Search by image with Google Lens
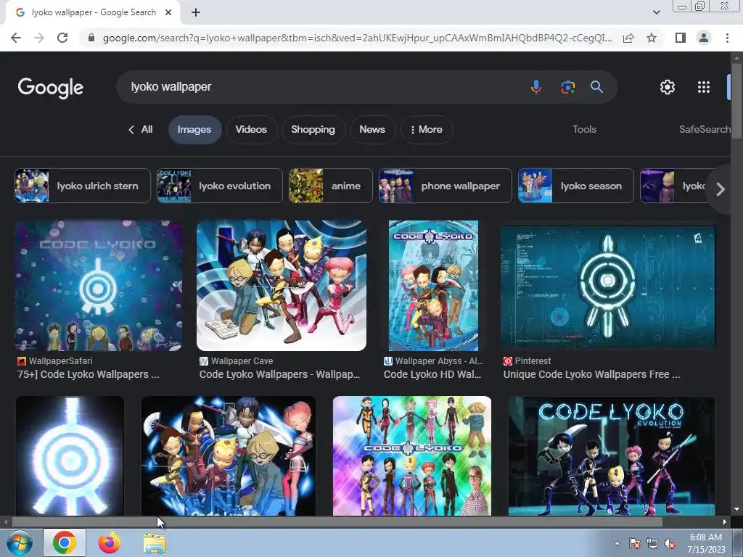This screenshot has width=743, height=557. [x=567, y=87]
